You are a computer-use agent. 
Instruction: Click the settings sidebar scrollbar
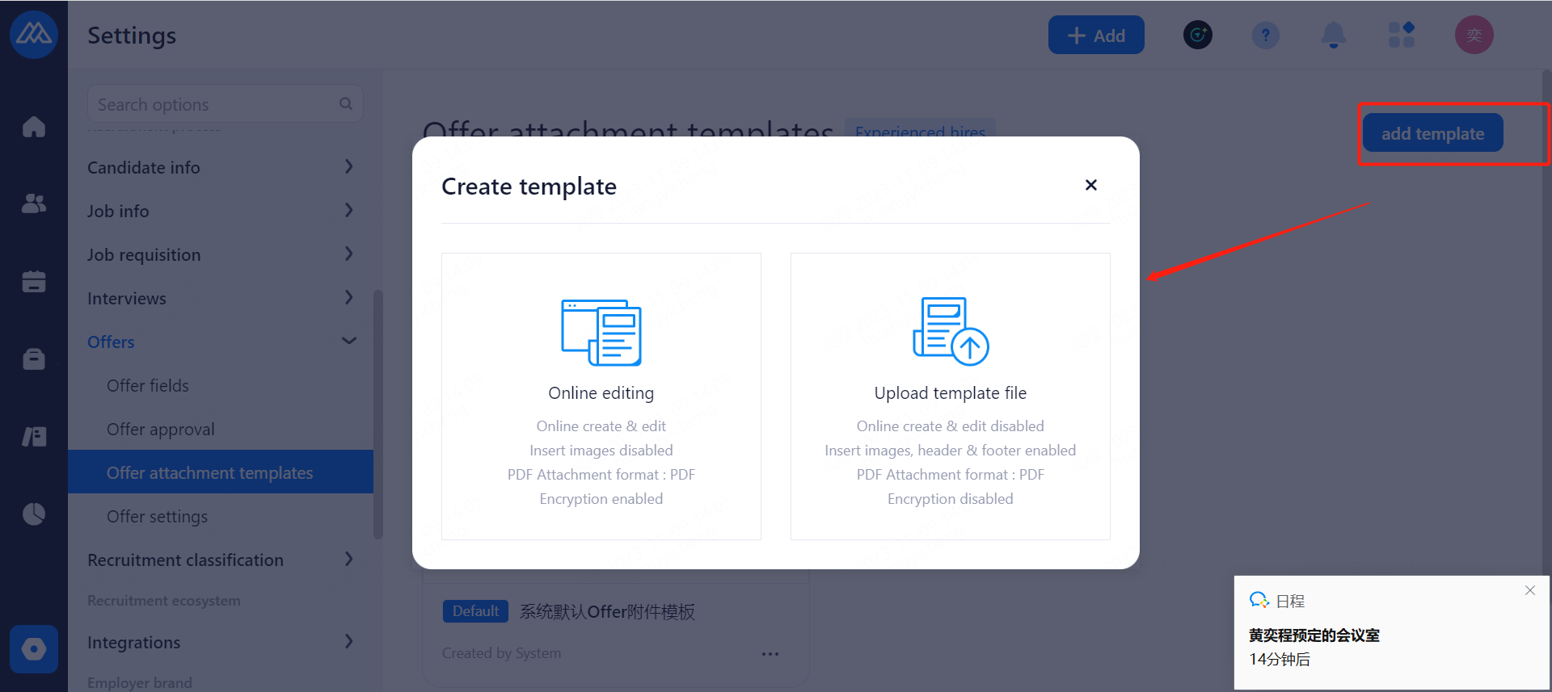click(x=377, y=414)
